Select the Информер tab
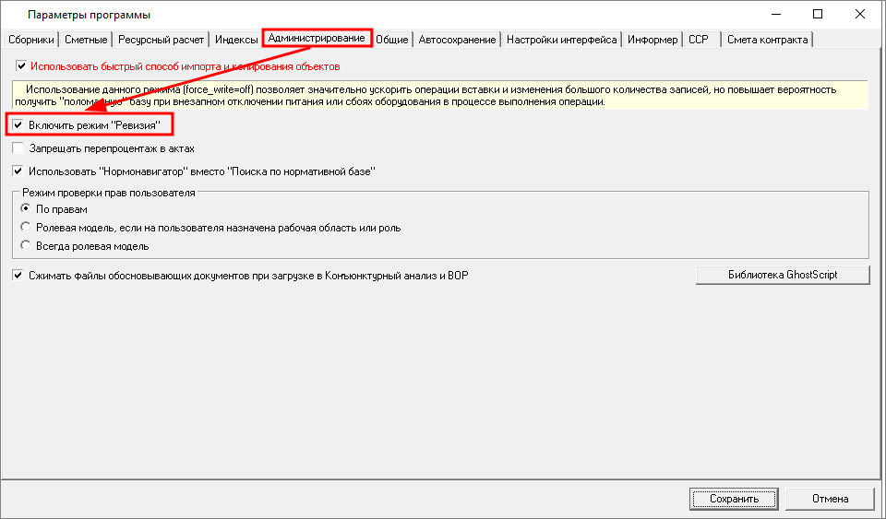Image resolution: width=886 pixels, height=519 pixels. pos(653,40)
